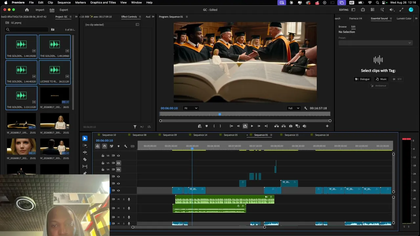Click the Mark In bracket button

214,126
